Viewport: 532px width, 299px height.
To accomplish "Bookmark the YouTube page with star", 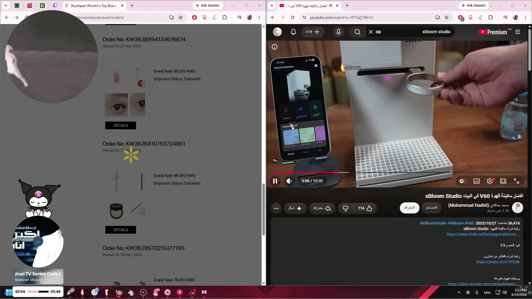I will coord(446,17).
